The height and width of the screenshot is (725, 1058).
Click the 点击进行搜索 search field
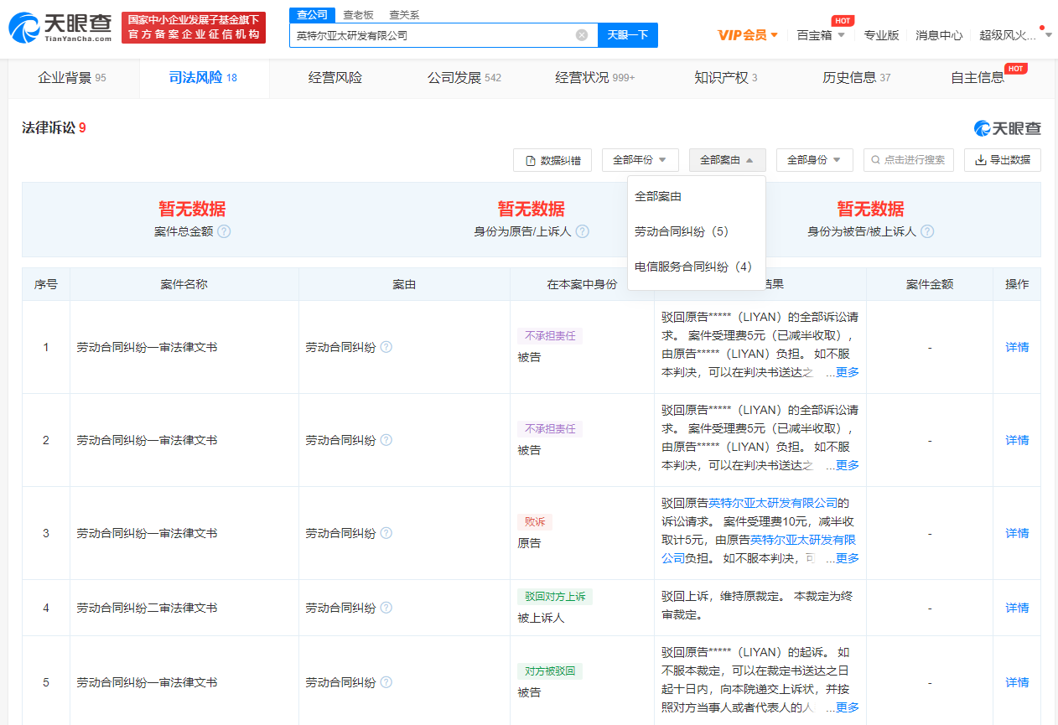point(909,160)
